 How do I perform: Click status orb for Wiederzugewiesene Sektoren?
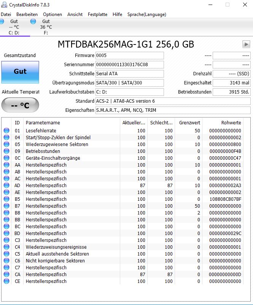click(x=6, y=144)
